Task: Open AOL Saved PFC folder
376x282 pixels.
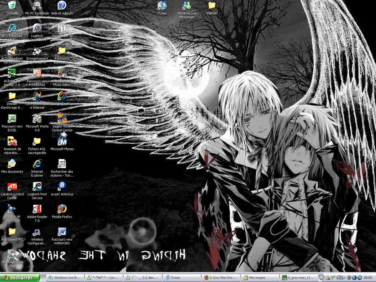Action: [12, 234]
